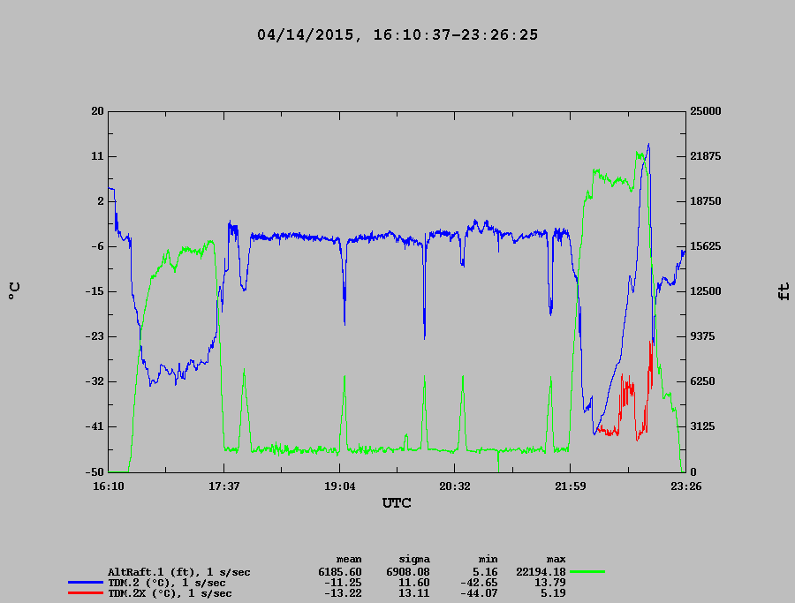The height and width of the screenshot is (603, 795).
Task: Click left axis value -50
Action: click(x=95, y=471)
